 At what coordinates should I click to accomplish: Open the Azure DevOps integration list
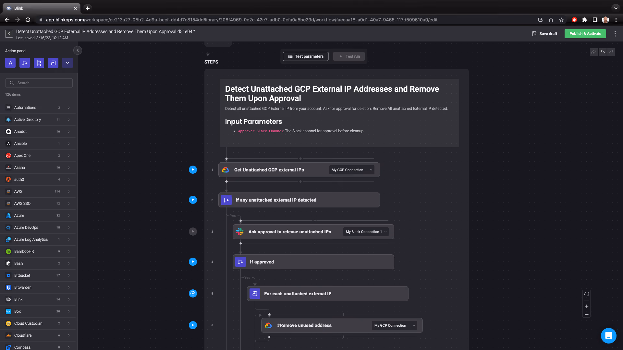[38, 227]
